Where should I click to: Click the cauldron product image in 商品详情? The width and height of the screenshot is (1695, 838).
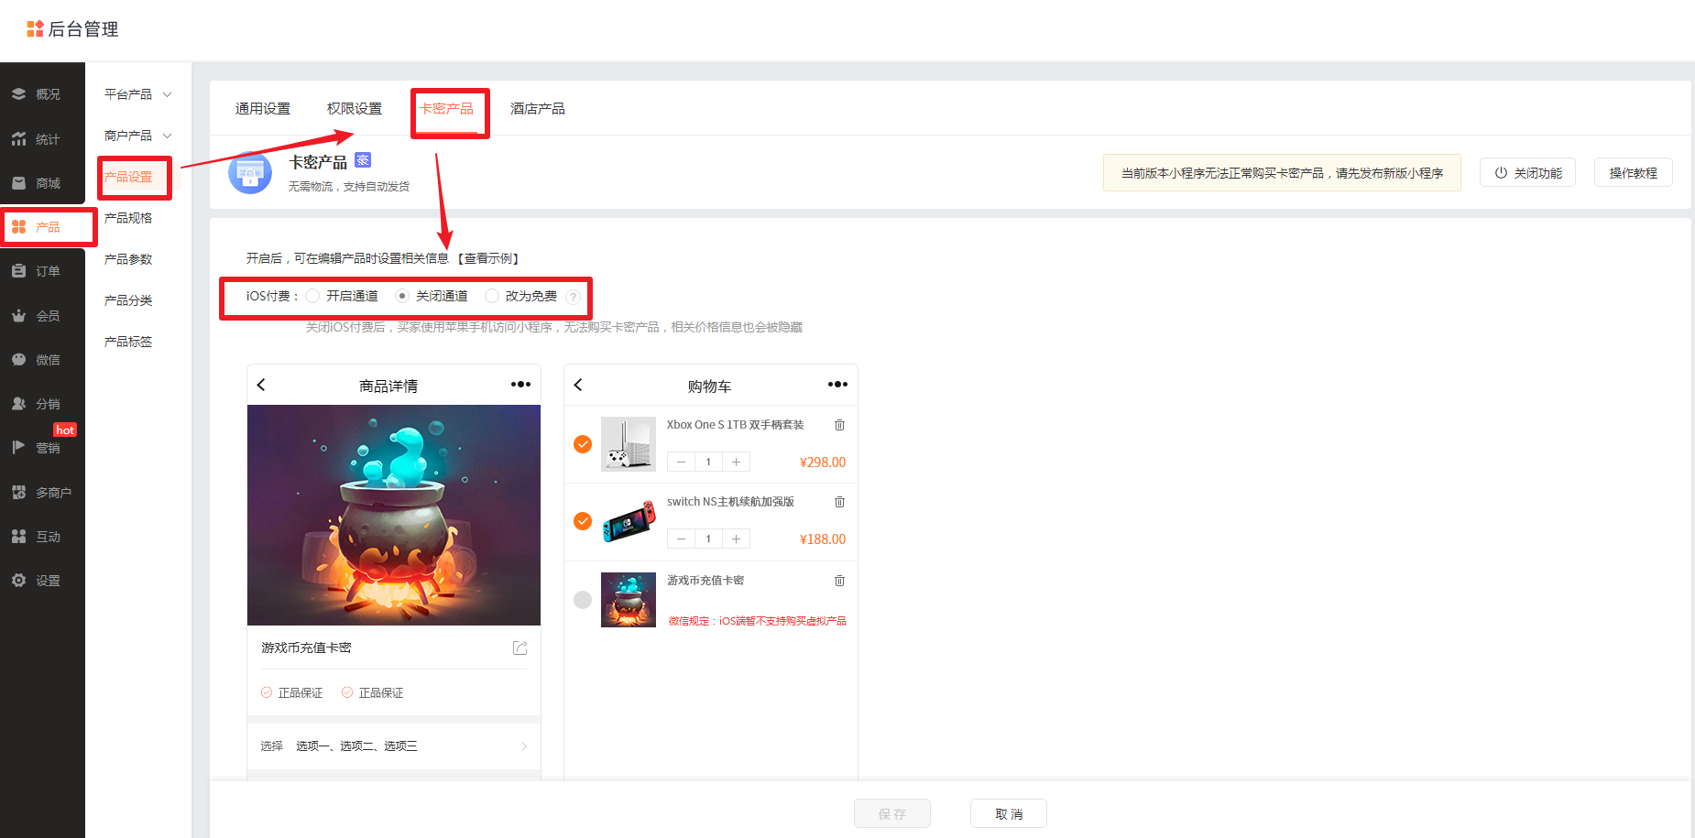[394, 516]
